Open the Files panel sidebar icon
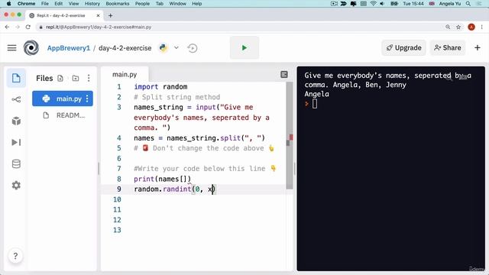The image size is (489, 275). 16,78
